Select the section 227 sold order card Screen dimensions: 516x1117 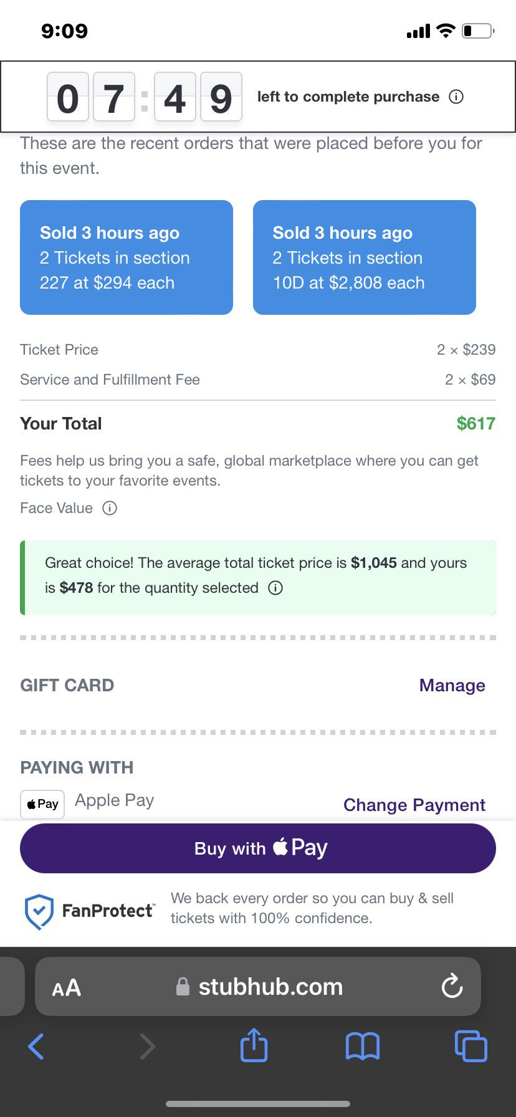click(x=127, y=257)
